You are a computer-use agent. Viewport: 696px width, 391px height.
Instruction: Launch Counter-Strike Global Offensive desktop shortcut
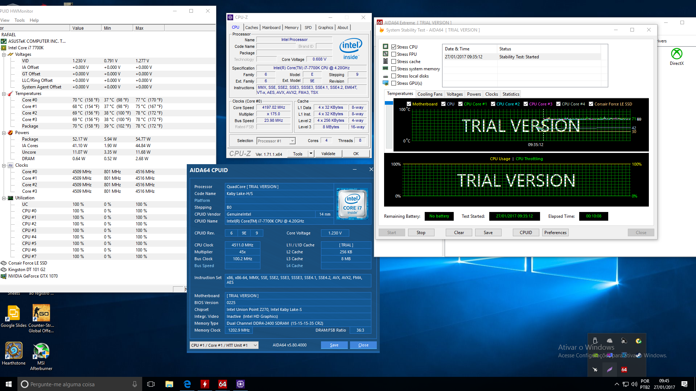(41, 319)
